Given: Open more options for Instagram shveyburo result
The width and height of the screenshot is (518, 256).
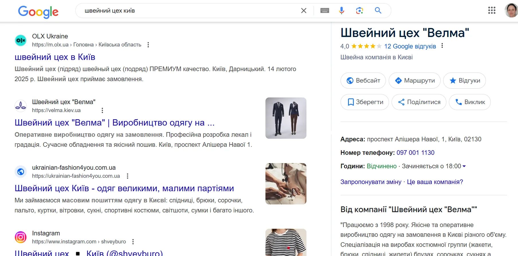Looking at the screenshot, I should pos(133,242).
